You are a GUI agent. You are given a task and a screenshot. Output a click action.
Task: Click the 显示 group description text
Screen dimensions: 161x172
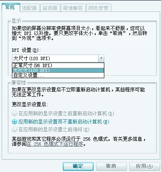point(79,33)
